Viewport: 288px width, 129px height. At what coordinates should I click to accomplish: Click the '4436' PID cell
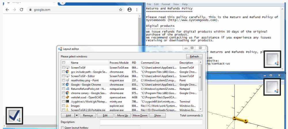[134, 97]
